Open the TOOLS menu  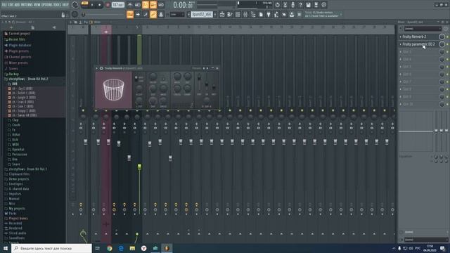click(58, 5)
